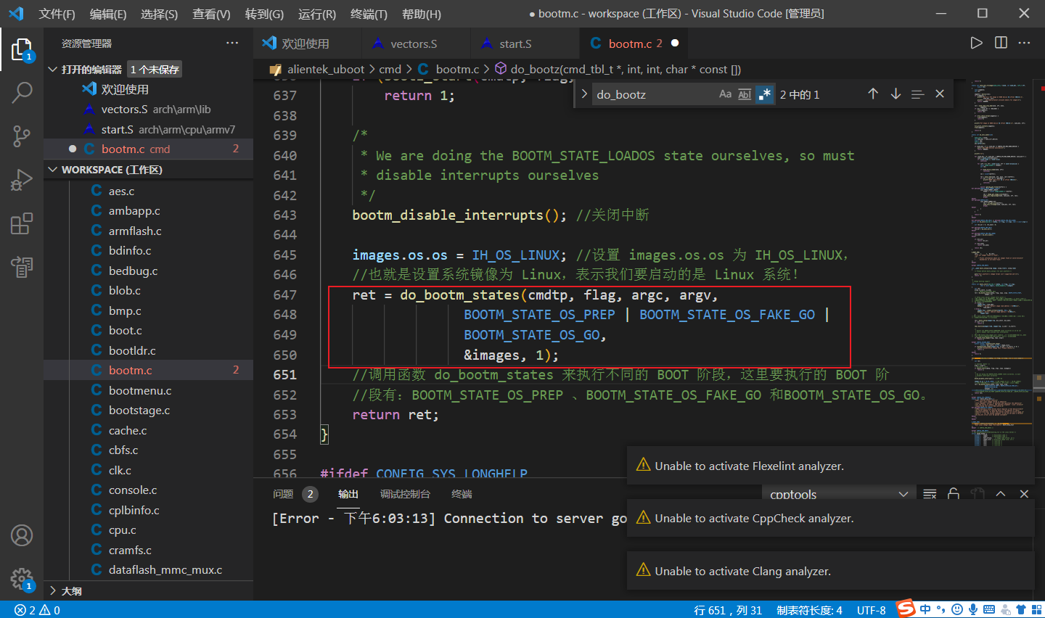Toggle Match Whole Word in find widget
The width and height of the screenshot is (1045, 618).
745,94
